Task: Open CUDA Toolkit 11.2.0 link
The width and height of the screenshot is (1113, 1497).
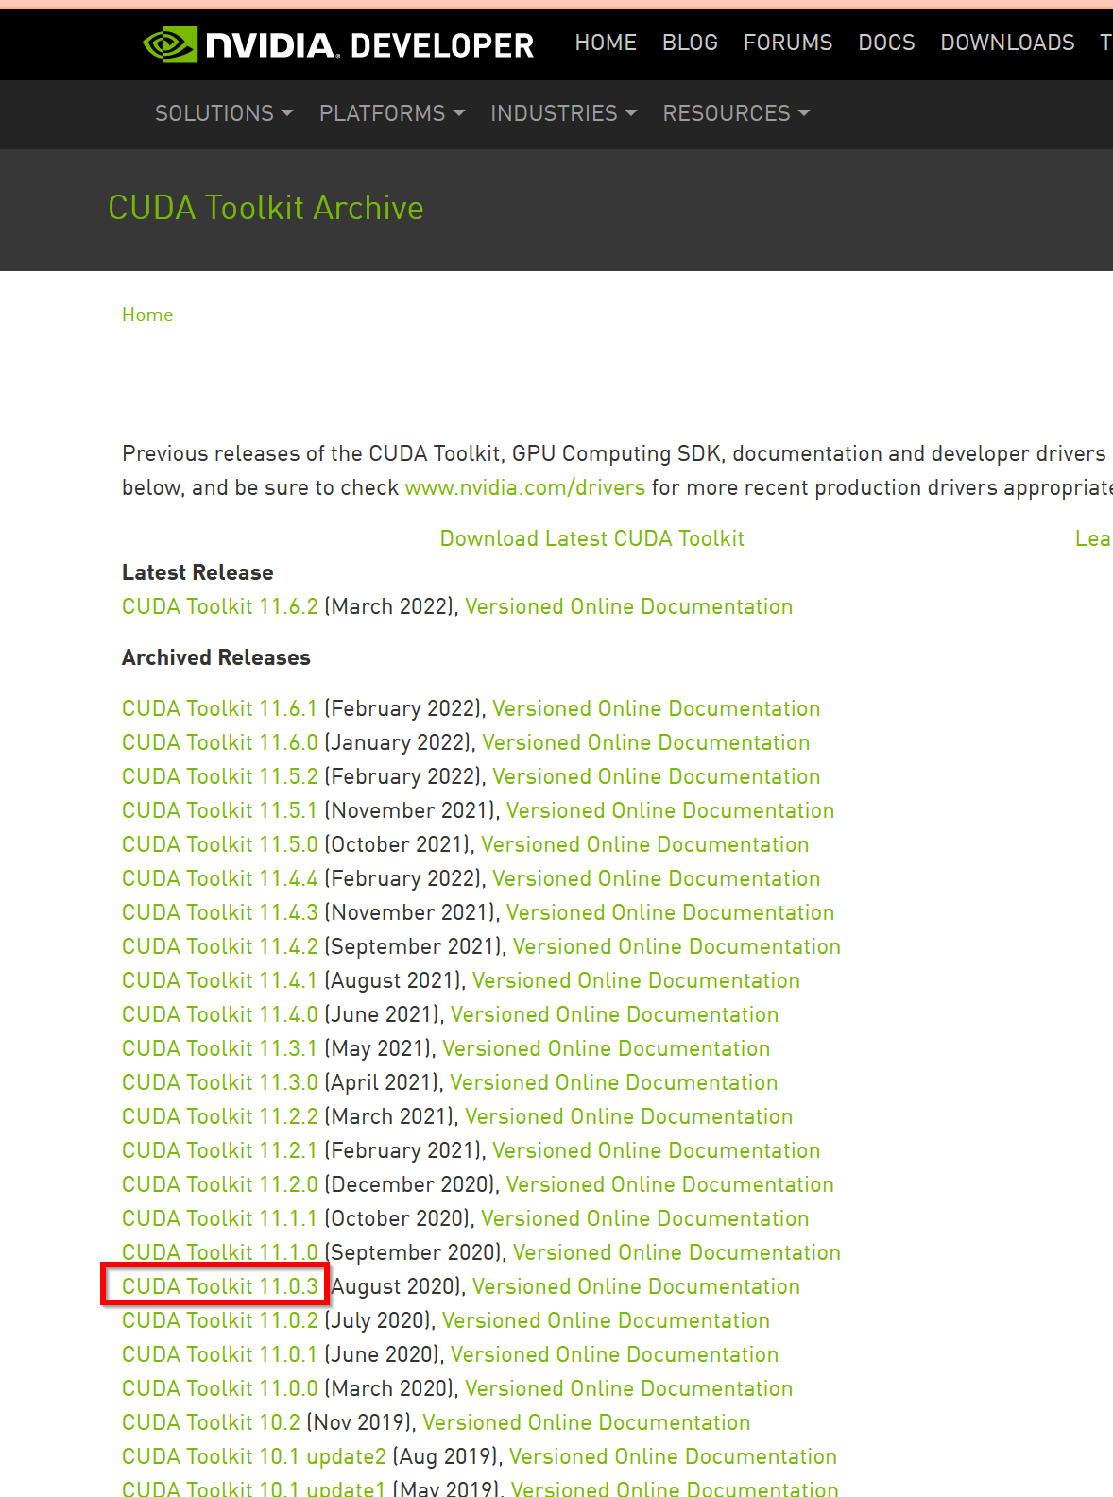Action: (220, 1184)
